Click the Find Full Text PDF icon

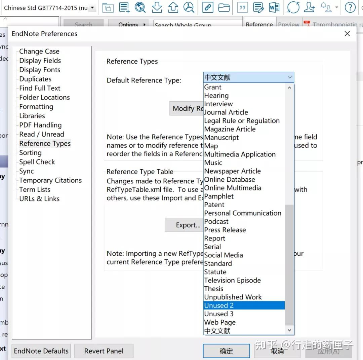pos(189,7)
